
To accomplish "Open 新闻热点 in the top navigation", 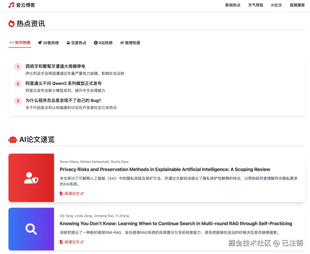I will tap(233, 5).
